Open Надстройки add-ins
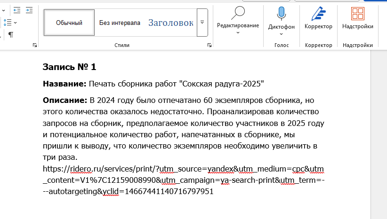Image resolution: width=387 pixels, height=219 pixels. 358,18
